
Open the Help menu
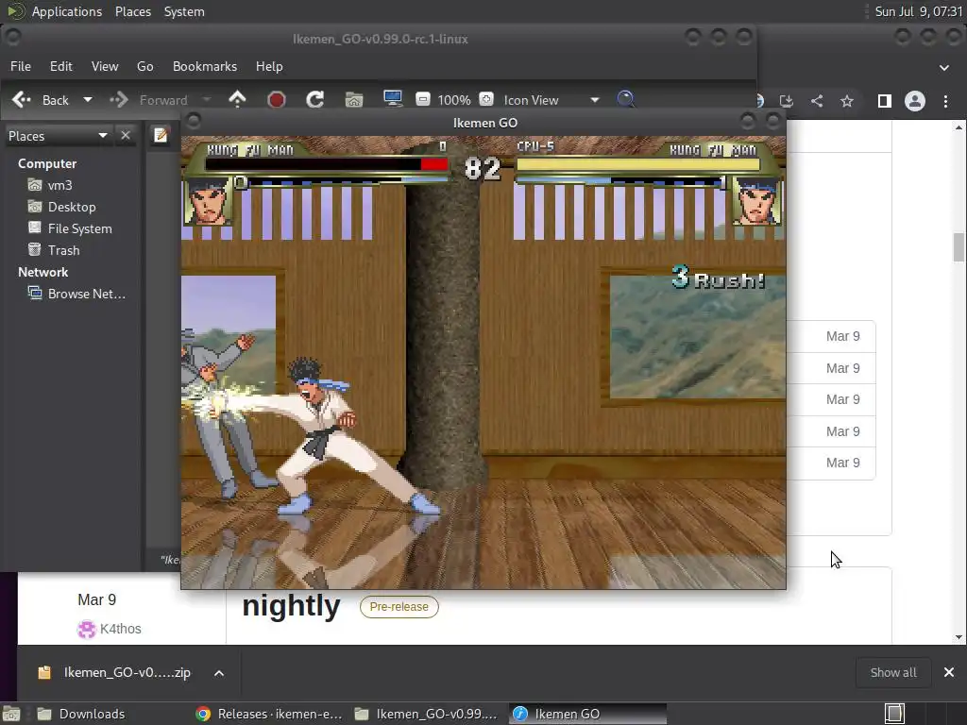[269, 66]
